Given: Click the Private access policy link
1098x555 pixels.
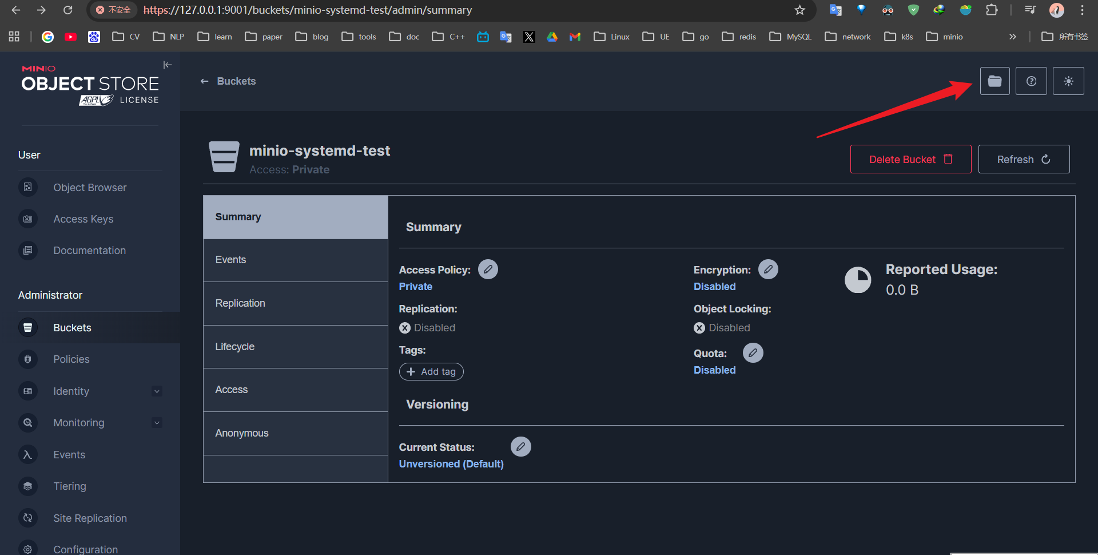Looking at the screenshot, I should (416, 287).
